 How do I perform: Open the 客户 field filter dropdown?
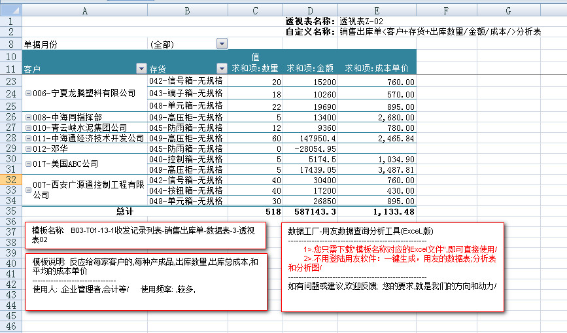[x=141, y=69]
